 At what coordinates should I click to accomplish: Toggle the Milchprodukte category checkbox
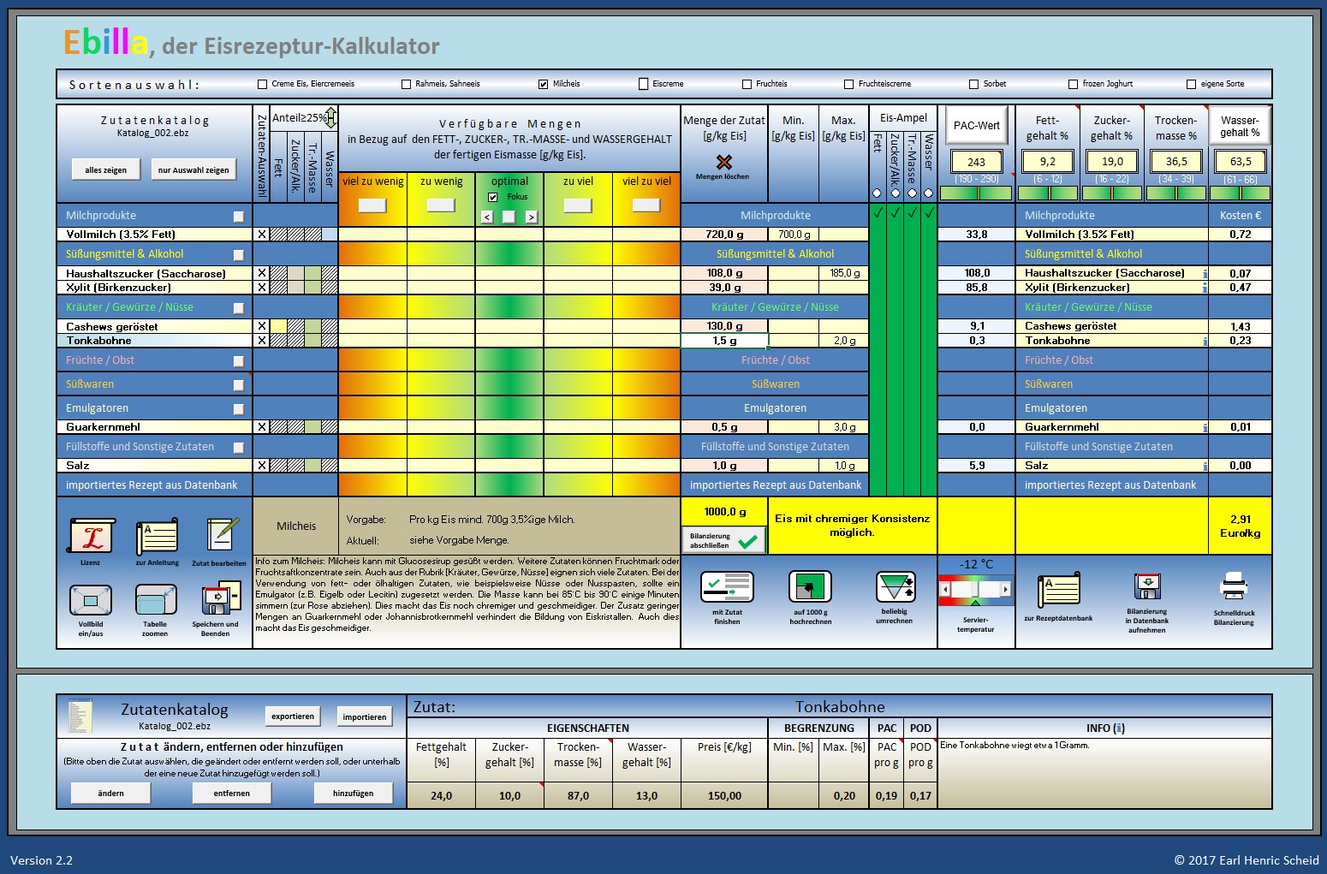tap(239, 217)
